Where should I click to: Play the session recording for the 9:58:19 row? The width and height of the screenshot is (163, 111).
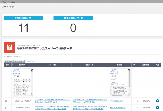pos(157,107)
